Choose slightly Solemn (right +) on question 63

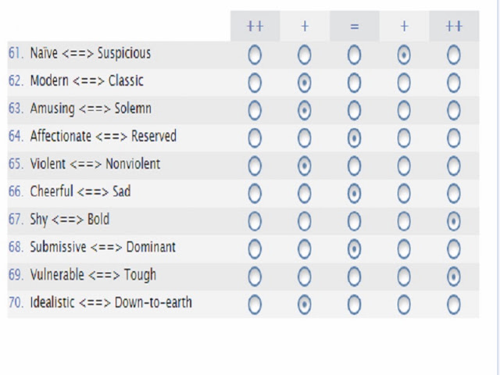pyautogui.click(x=404, y=110)
